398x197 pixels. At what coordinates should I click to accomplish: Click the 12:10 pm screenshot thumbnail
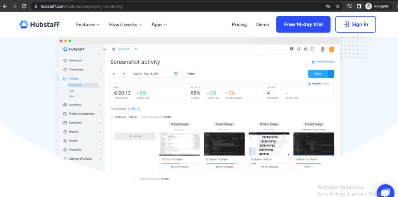point(180,144)
